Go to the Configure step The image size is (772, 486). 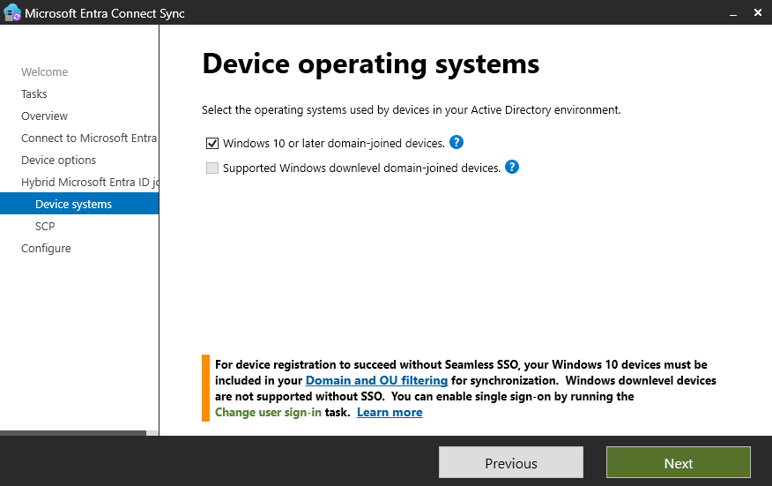pos(46,249)
